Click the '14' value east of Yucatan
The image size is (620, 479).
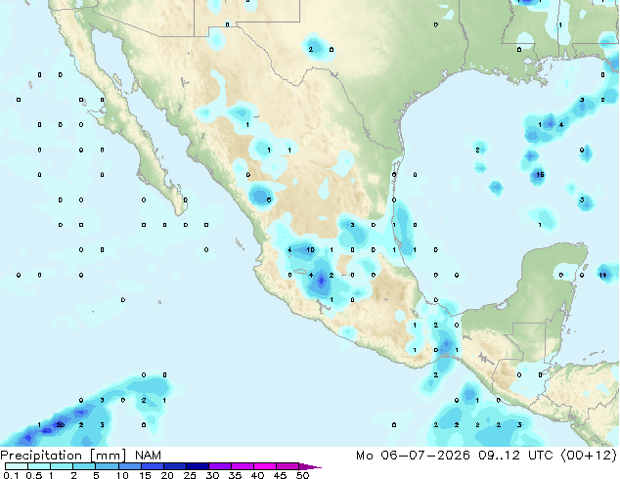click(602, 275)
